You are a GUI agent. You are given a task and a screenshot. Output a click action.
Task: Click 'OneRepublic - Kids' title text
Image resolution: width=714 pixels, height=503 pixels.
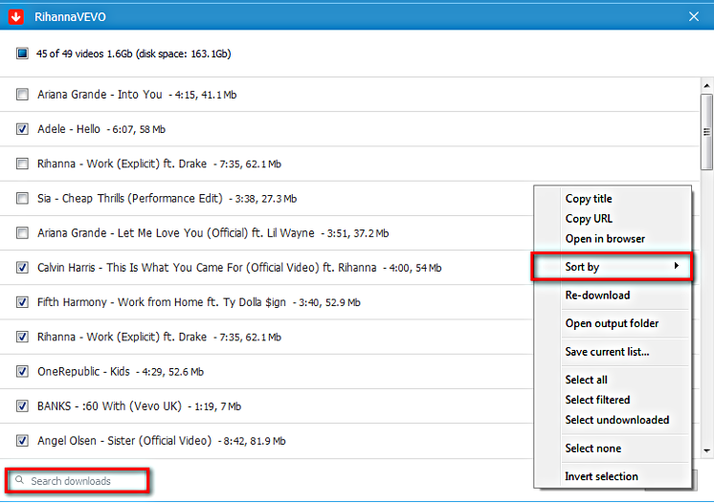pyautogui.click(x=83, y=372)
